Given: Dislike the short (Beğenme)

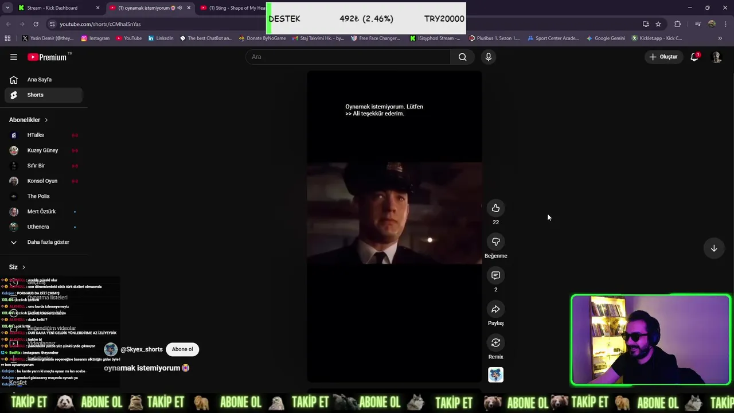Looking at the screenshot, I should [x=495, y=241].
